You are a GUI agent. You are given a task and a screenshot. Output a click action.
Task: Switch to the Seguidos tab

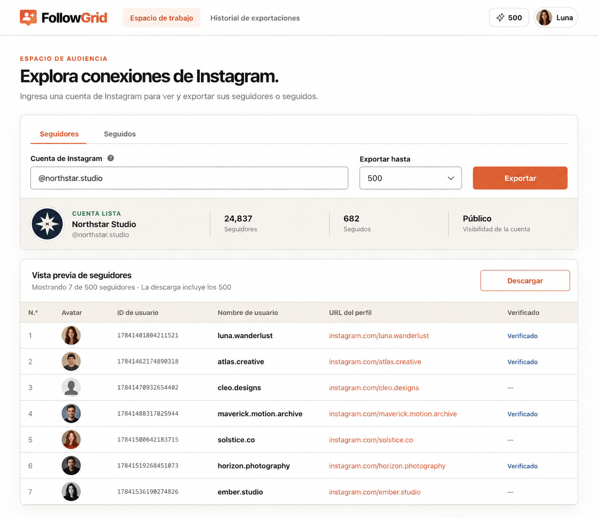(x=120, y=134)
